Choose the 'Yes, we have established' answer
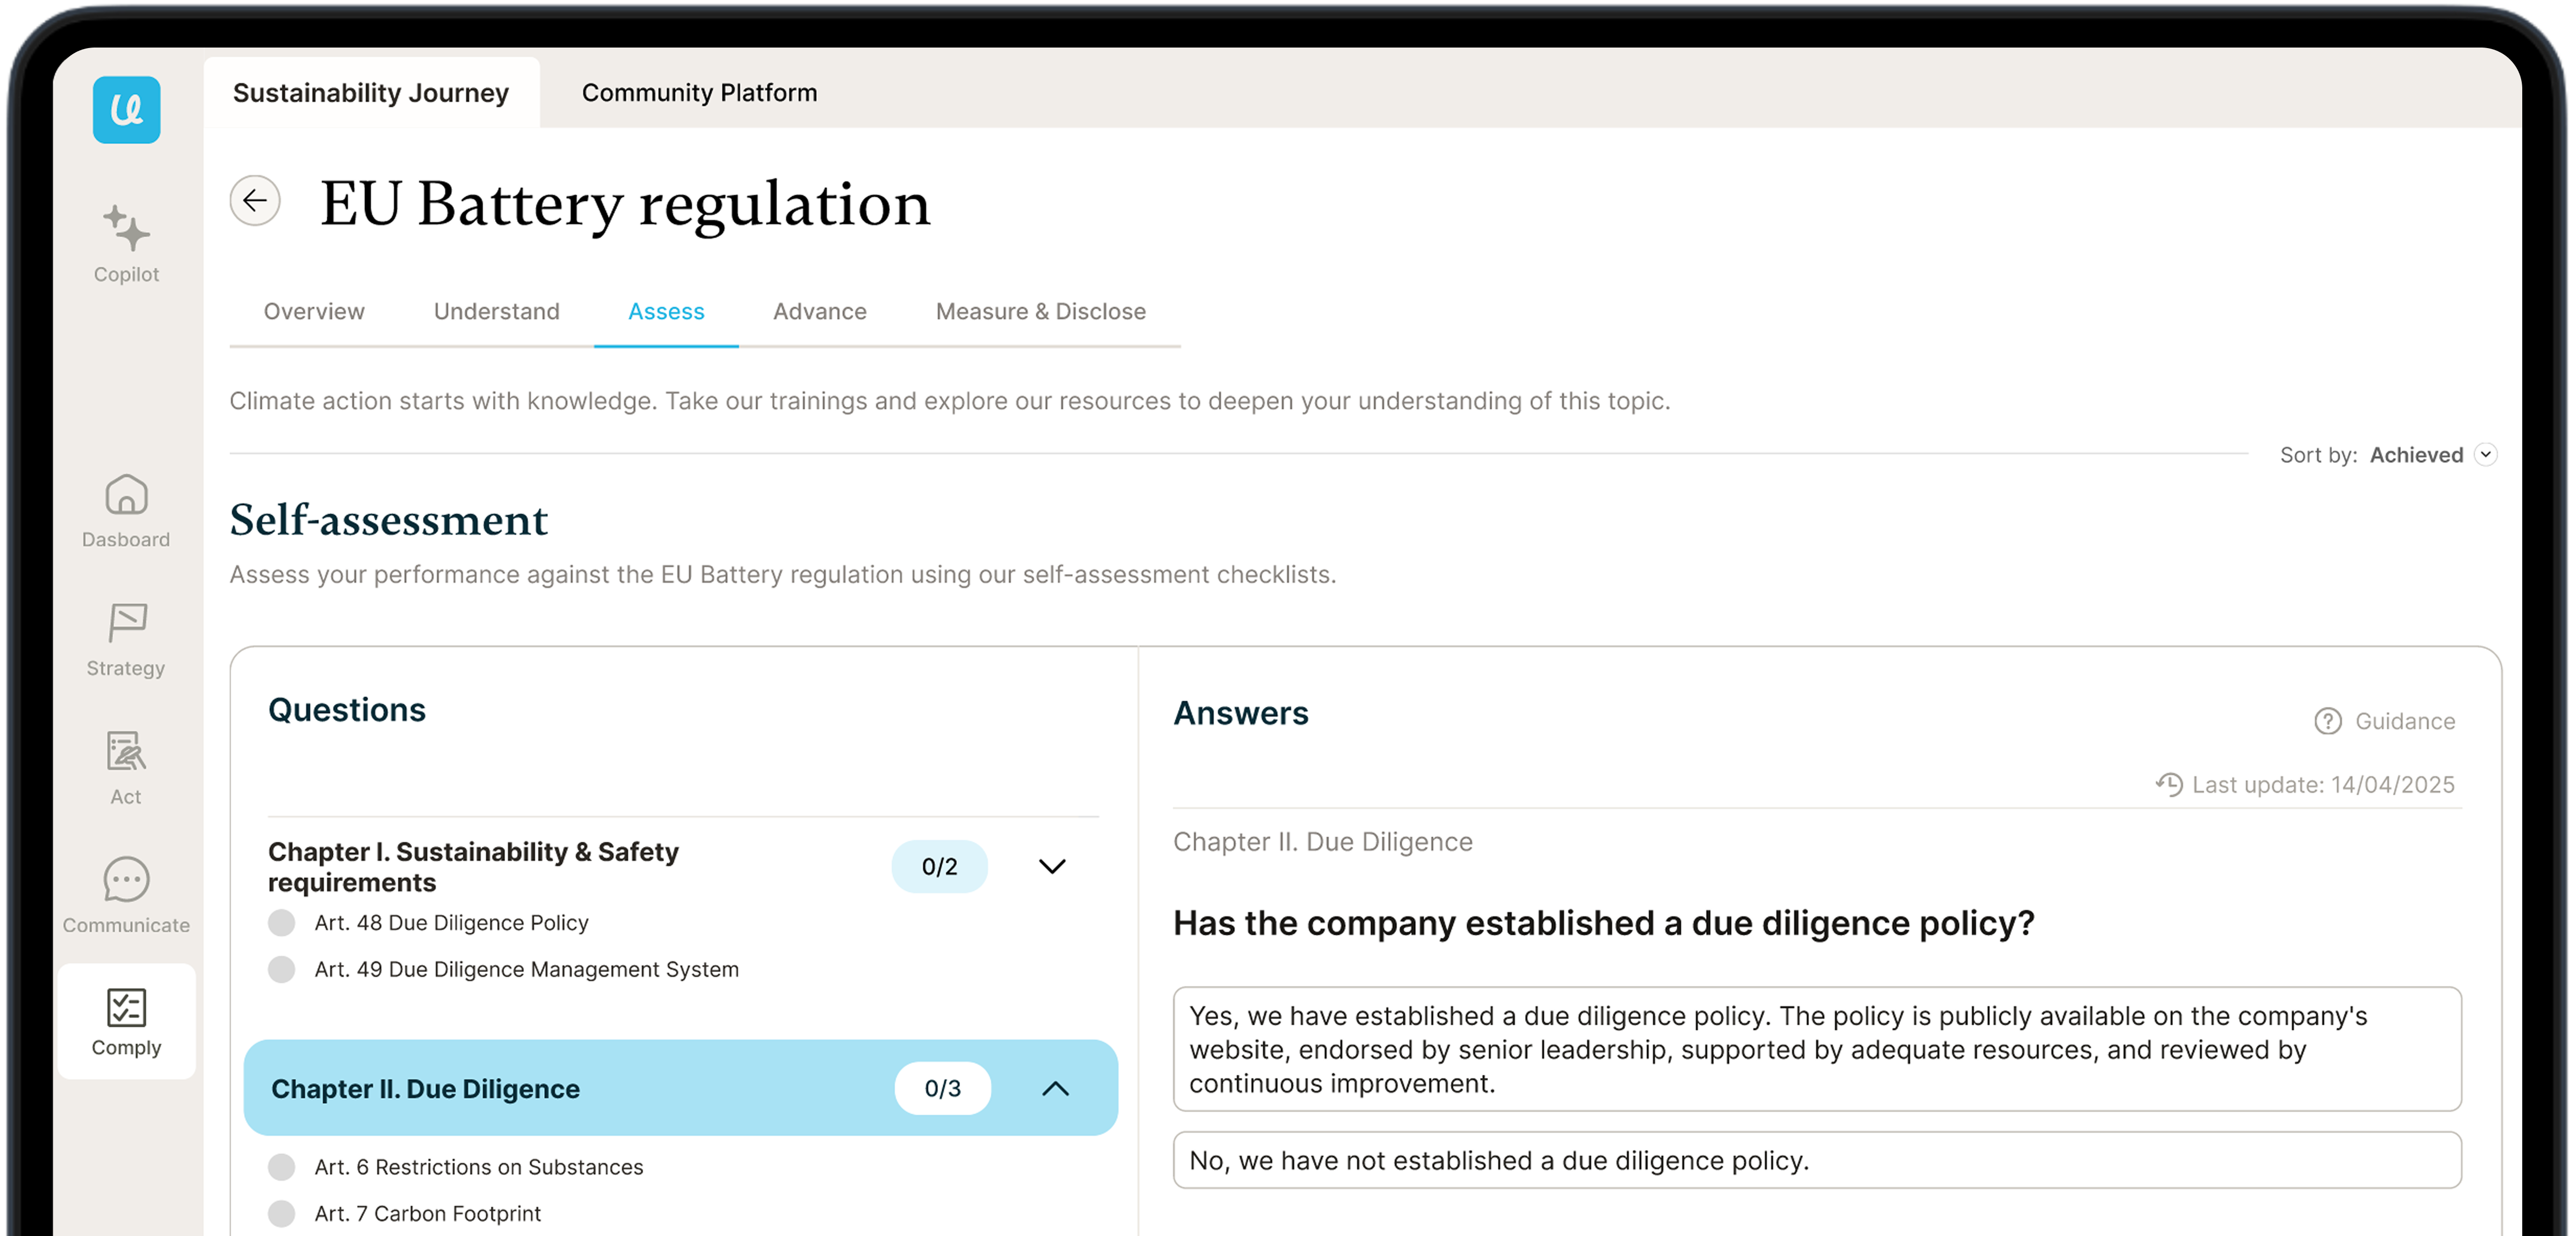The width and height of the screenshot is (2576, 1236). (1816, 1049)
